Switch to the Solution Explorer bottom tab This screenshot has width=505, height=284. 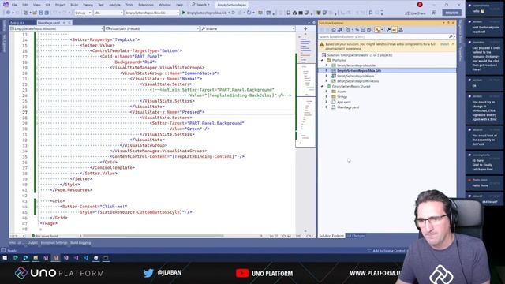[331, 236]
